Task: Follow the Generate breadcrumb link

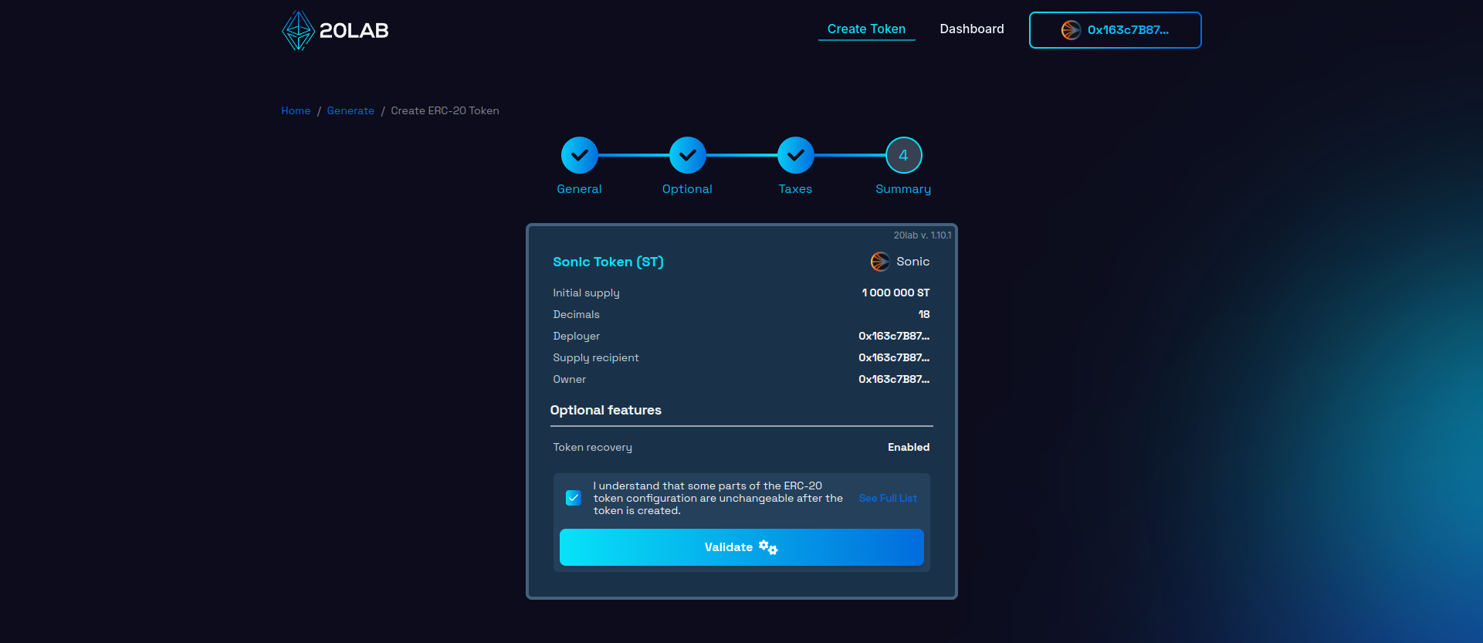Action: pos(350,111)
